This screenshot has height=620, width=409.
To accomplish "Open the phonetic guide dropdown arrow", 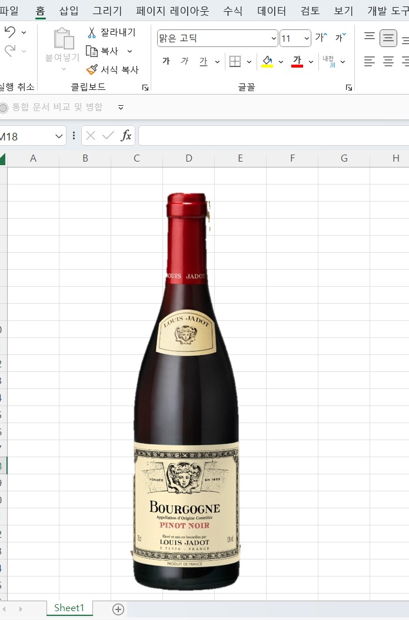I will [343, 62].
